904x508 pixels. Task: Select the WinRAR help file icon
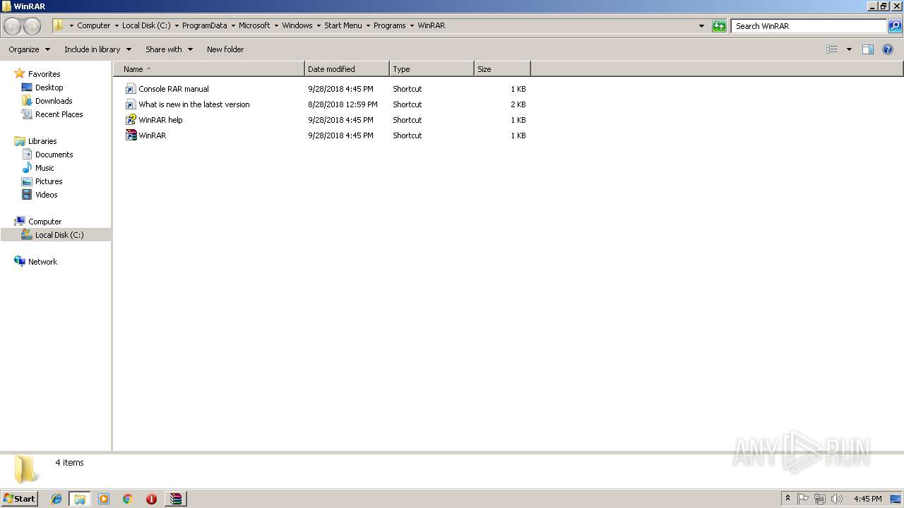(131, 120)
